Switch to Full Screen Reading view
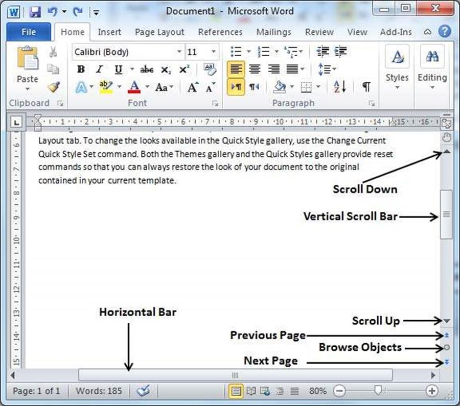This screenshot has width=460, height=406. pos(251,391)
